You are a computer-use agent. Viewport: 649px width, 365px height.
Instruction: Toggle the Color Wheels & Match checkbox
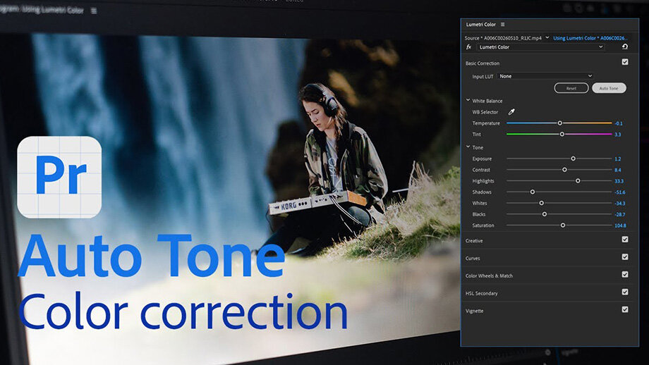coord(624,275)
